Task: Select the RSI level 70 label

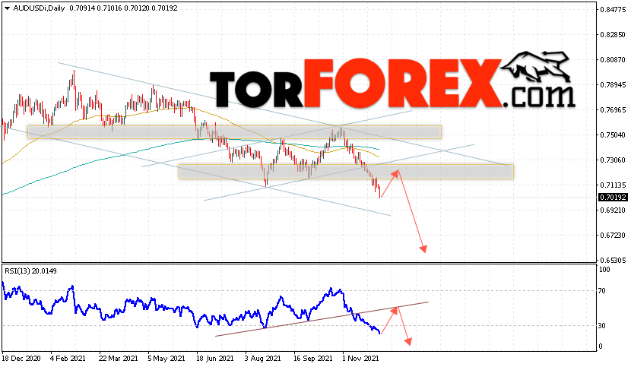Action: (602, 290)
